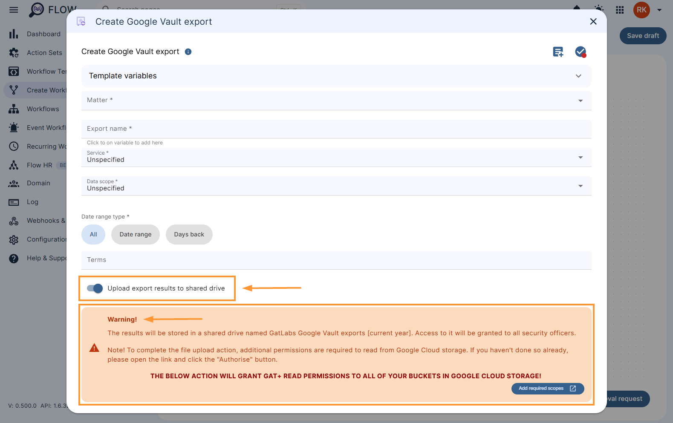Click the Add required scopes button
This screenshot has width=673, height=423.
(548, 388)
